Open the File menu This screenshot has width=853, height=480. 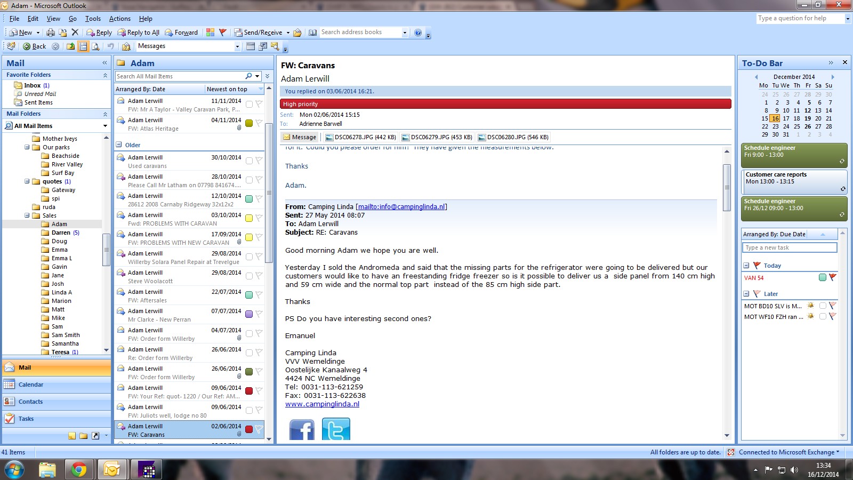click(14, 19)
